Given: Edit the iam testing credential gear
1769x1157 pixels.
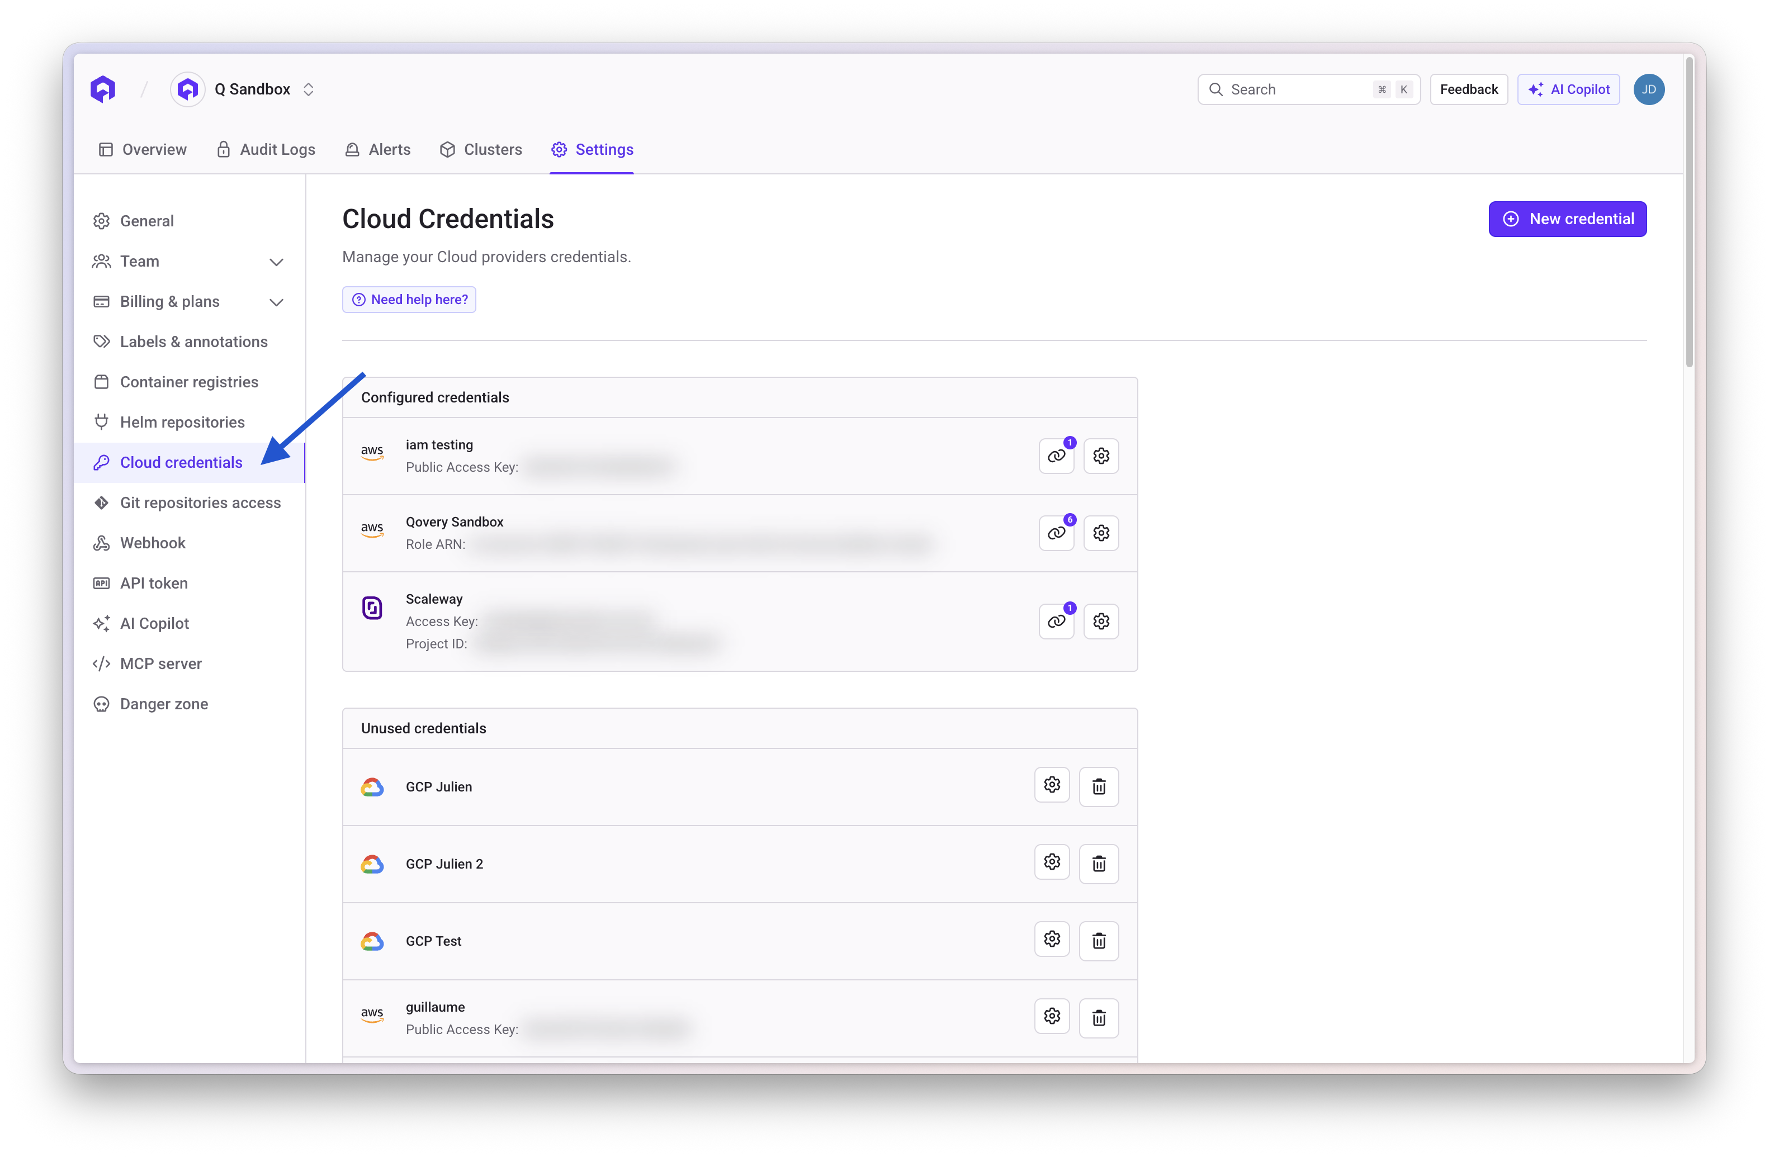Looking at the screenshot, I should [1101, 456].
